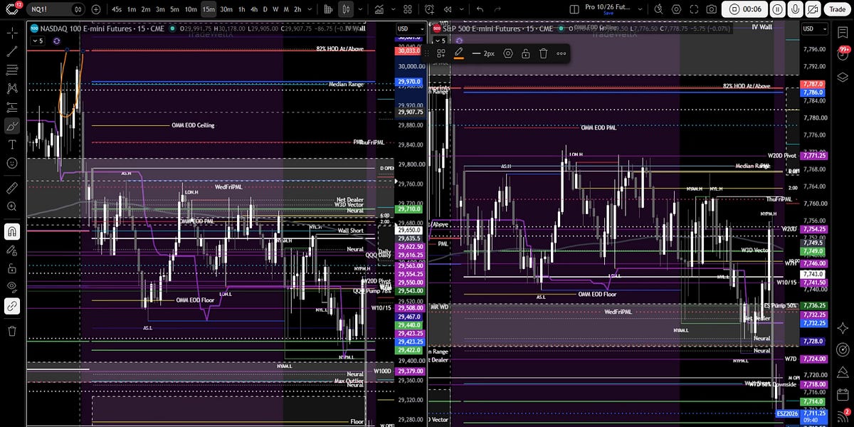Select the D daily timeframe

click(x=265, y=9)
